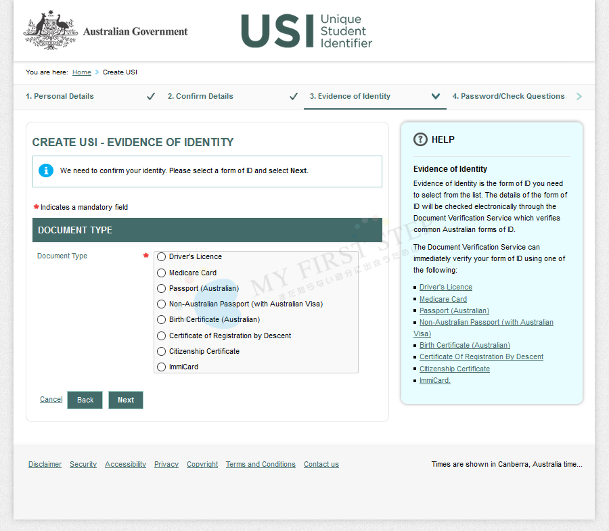
Task: Open the Personal Details step tab
Action: point(60,96)
